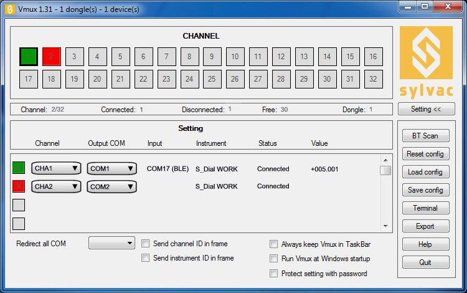
Task: Click green status indicator for CHA1 row
Action: tap(19, 168)
